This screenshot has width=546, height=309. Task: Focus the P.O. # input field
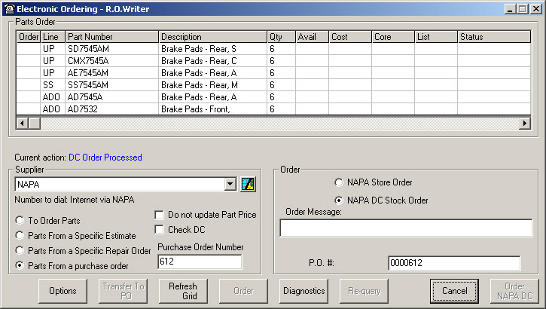coord(453,263)
